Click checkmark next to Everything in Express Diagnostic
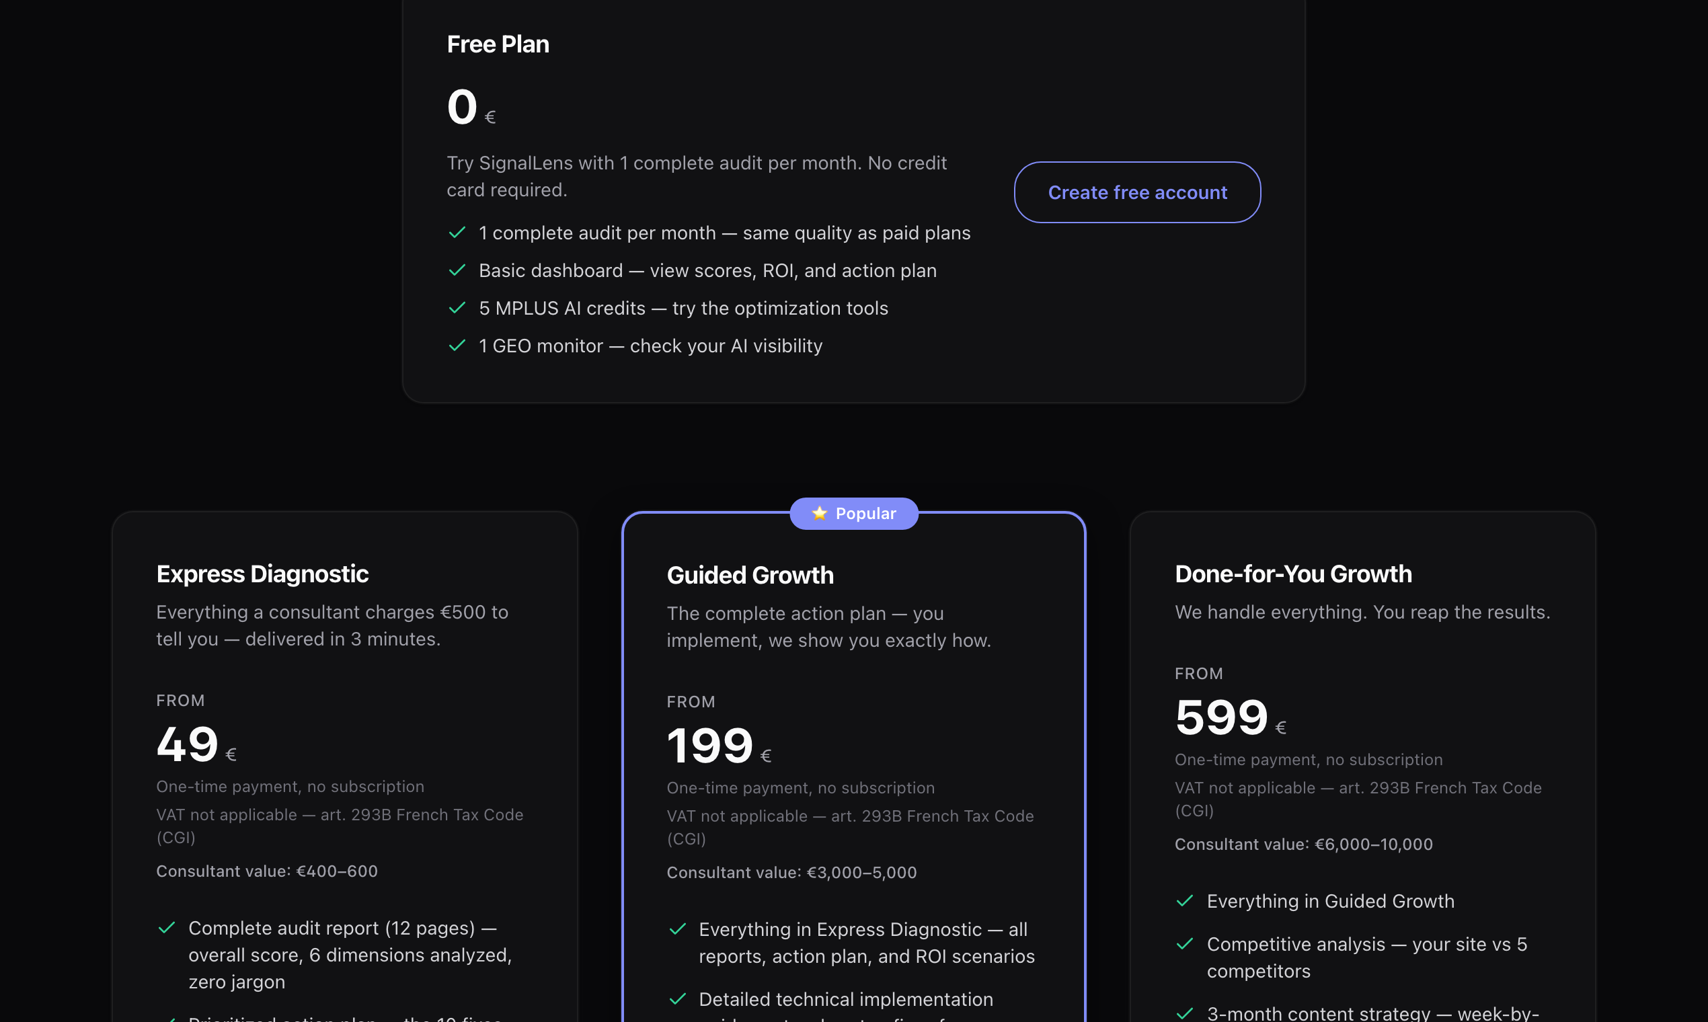The height and width of the screenshot is (1022, 1708). coord(678,929)
